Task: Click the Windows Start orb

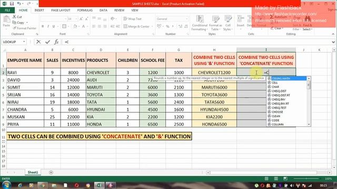Action: click(6, 185)
